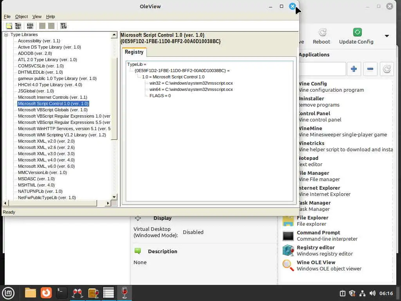Screen dimensions: 401x301
Task: Click the tree's scroll right arrow
Action: click(108, 203)
